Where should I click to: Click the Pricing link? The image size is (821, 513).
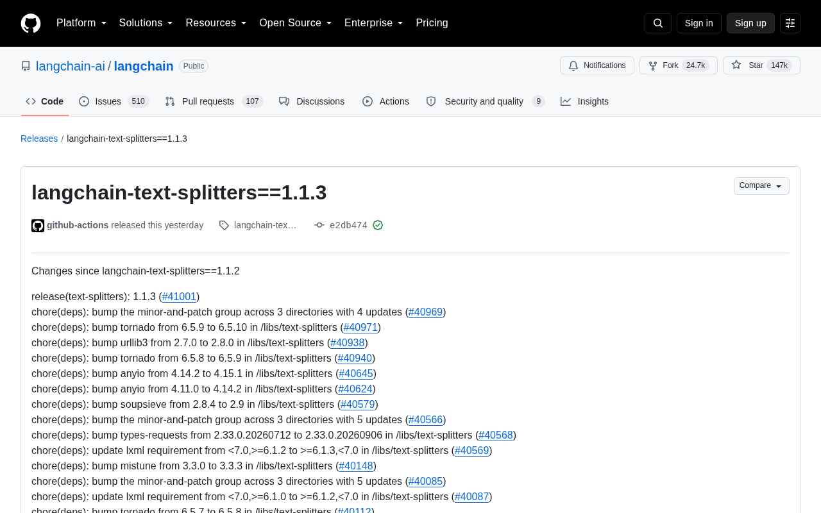point(432,23)
